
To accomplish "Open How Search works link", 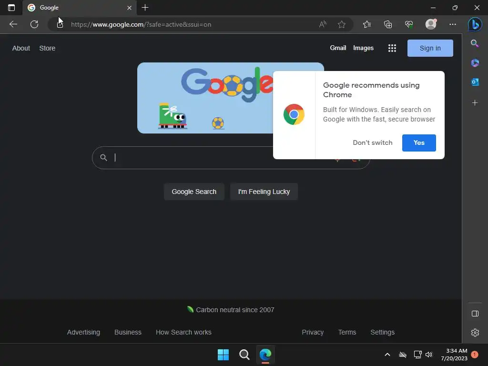I will click(x=183, y=332).
